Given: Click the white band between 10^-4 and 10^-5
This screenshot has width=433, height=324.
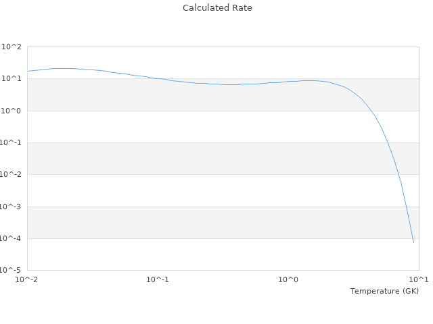Looking at the screenshot, I should pos(203,254).
